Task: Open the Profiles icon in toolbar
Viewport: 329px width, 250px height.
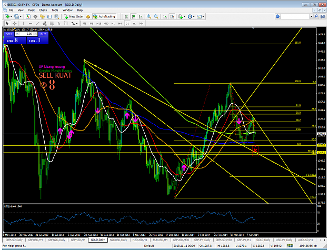Action: click(x=16, y=16)
